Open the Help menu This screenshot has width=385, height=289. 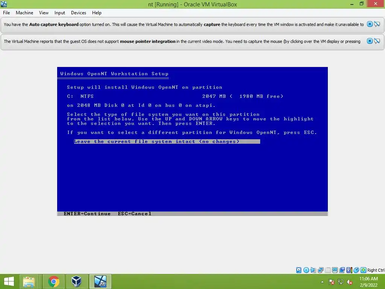pos(97,13)
